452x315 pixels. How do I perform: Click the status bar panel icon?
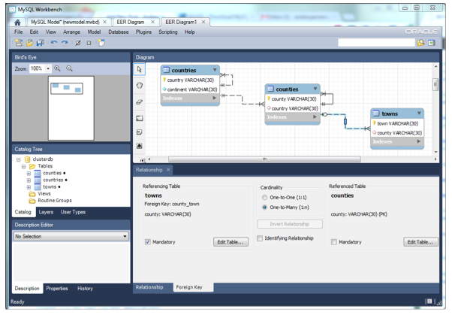tap(429, 301)
